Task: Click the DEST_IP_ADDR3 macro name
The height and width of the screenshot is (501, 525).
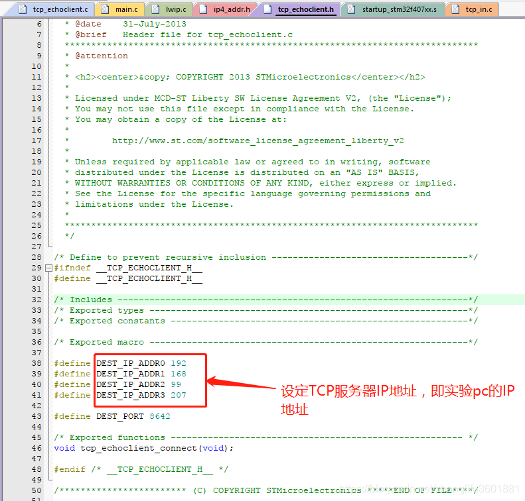Action: coord(131,396)
